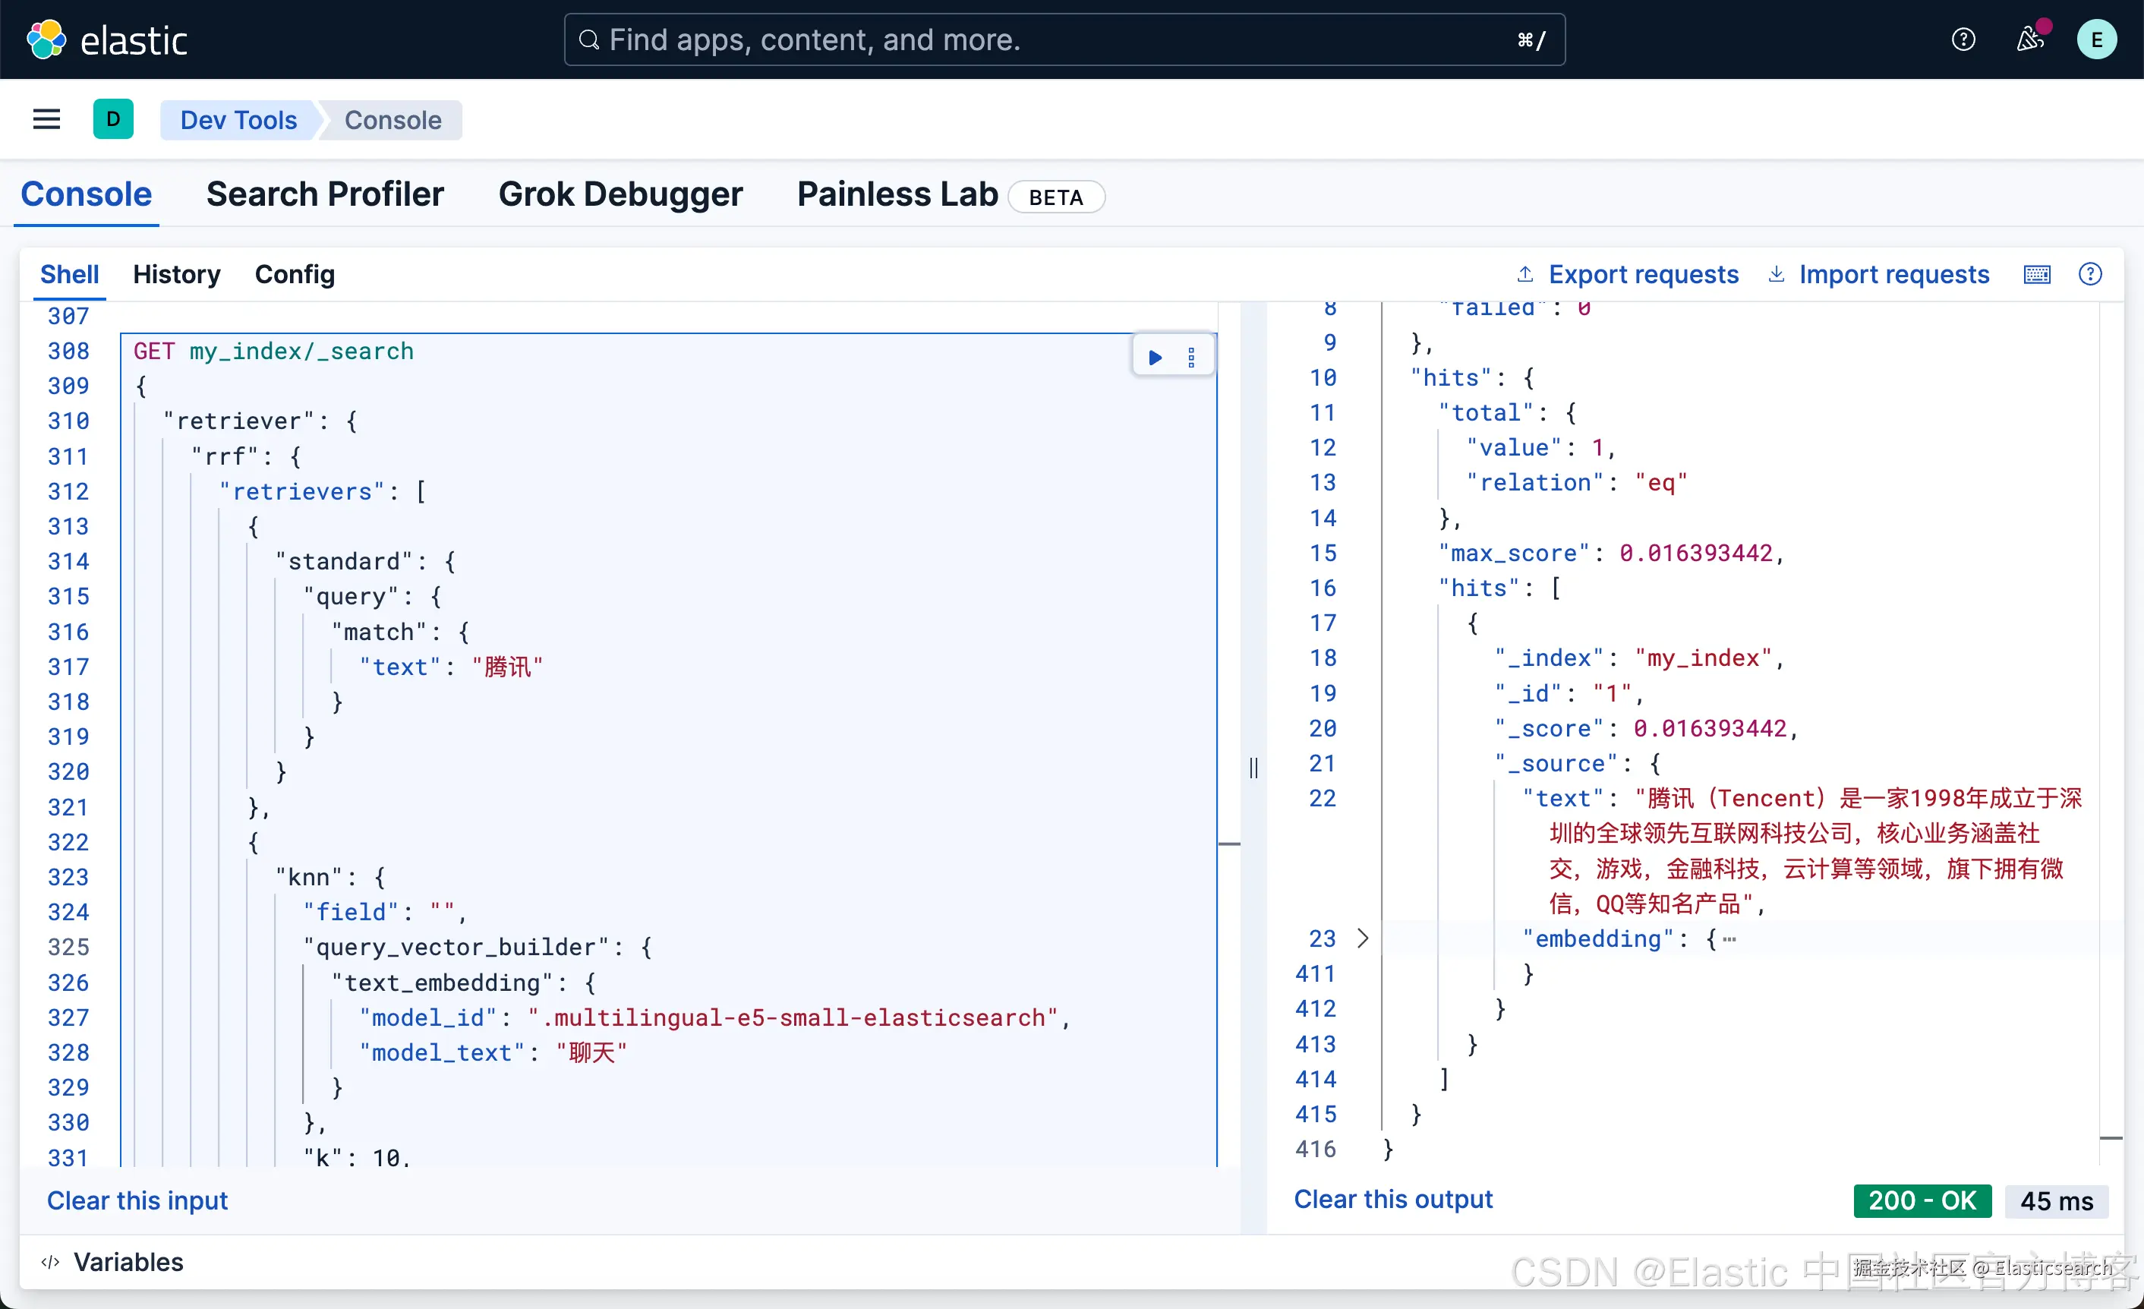
Task: Click the Dev Tools breadcrumb
Action: (238, 120)
